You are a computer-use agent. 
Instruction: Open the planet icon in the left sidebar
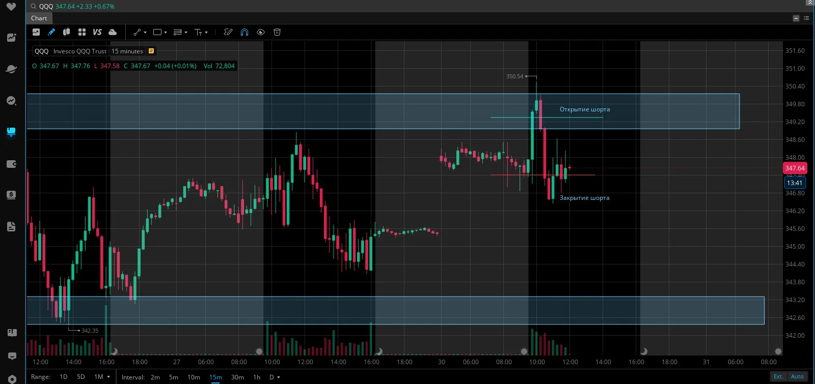(x=11, y=69)
